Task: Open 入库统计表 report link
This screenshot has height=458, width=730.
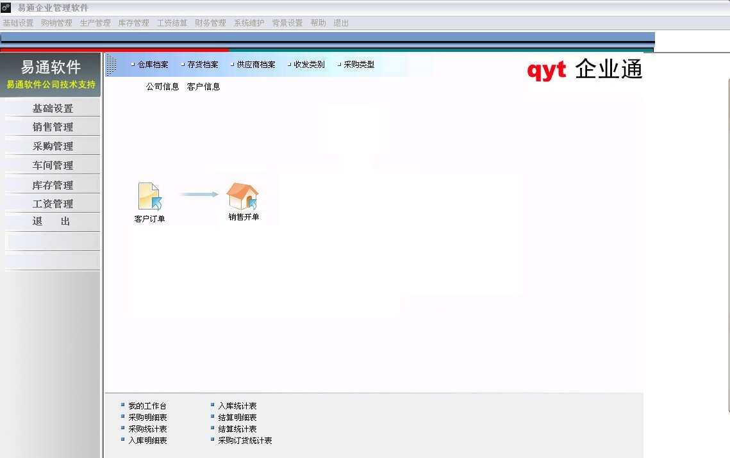Action: [x=237, y=406]
